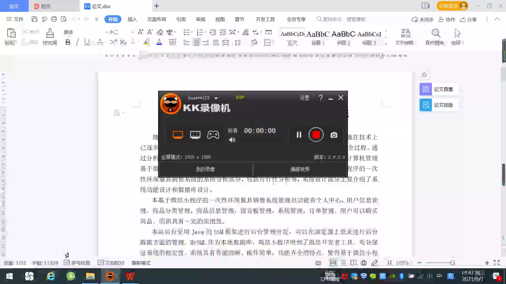506x284 pixels.
Task: Expand underline style dropdown arrow
Action: [93, 42]
